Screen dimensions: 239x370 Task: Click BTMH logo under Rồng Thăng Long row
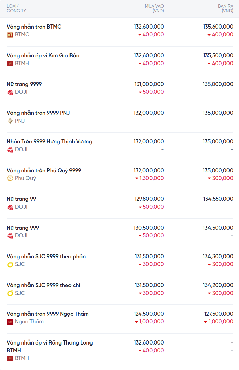coord(10,358)
